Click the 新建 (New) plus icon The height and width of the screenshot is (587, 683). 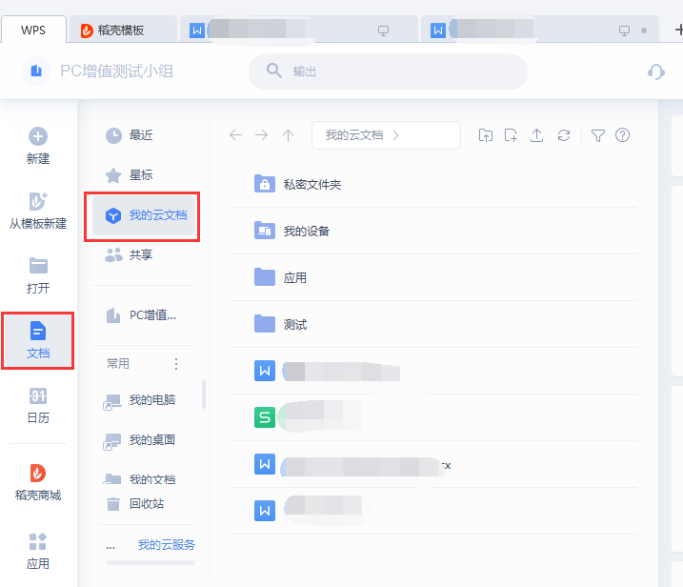(x=38, y=137)
